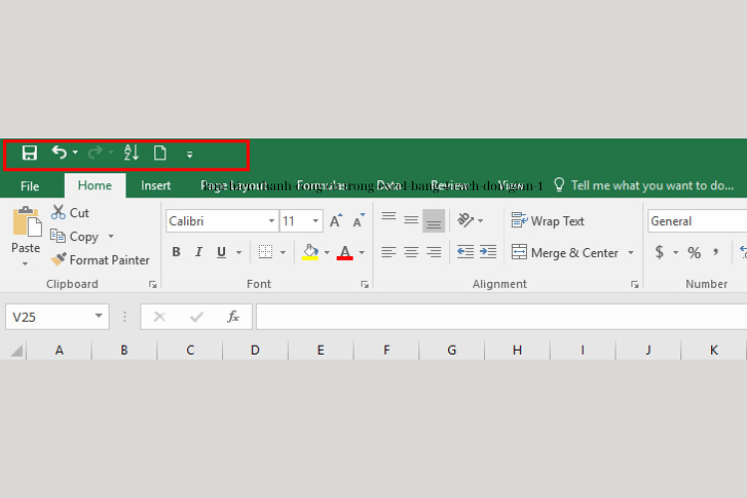Click the Decrease Indent icon

pos(465,252)
